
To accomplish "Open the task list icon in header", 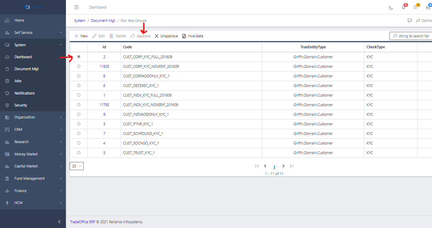I will tap(416, 8).
